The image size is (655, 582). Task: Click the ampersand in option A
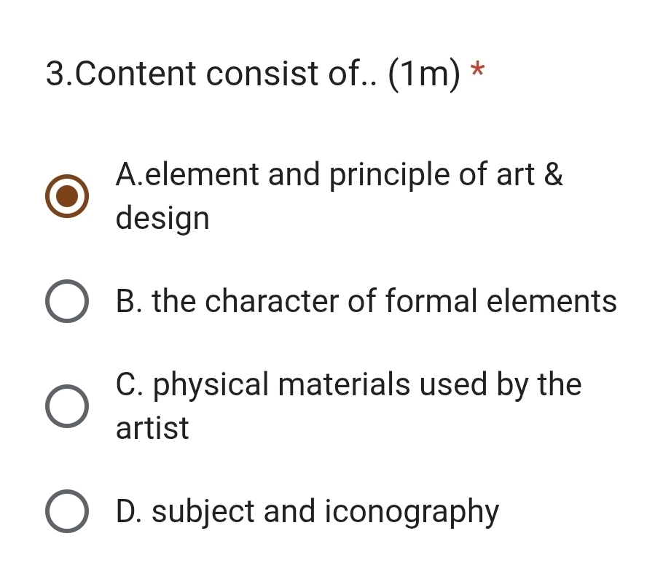[x=554, y=175]
